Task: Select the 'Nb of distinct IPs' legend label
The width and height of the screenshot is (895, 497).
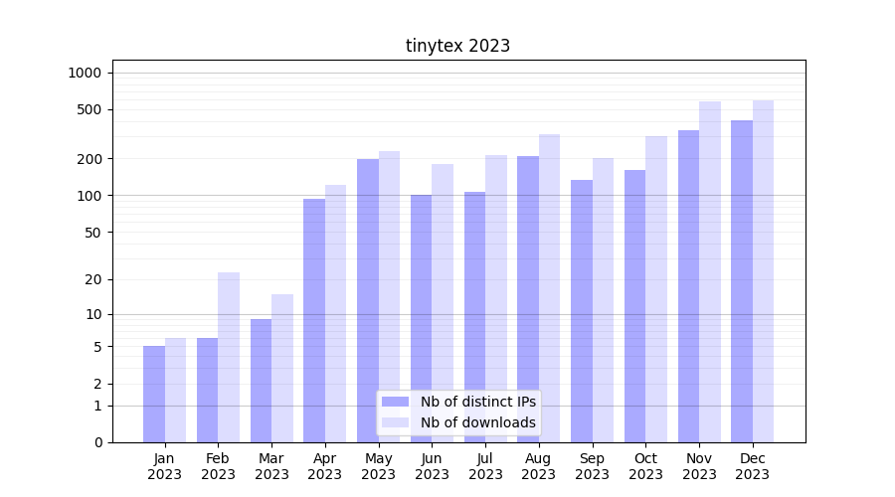Action: point(477,402)
